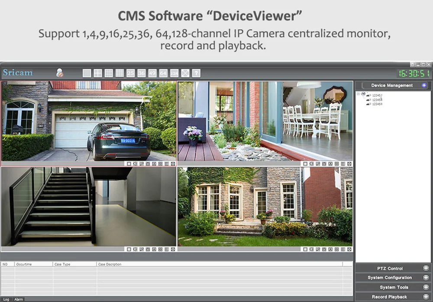Viewport: 433px width, 302px height.
Task: Select the 25-channel layout button
Action: 130,73
